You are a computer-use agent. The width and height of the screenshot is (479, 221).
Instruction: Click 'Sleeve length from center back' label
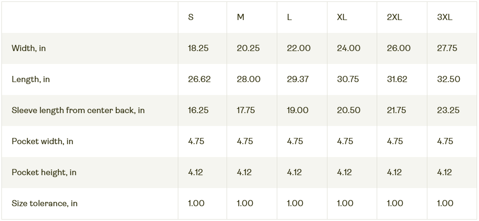click(78, 110)
